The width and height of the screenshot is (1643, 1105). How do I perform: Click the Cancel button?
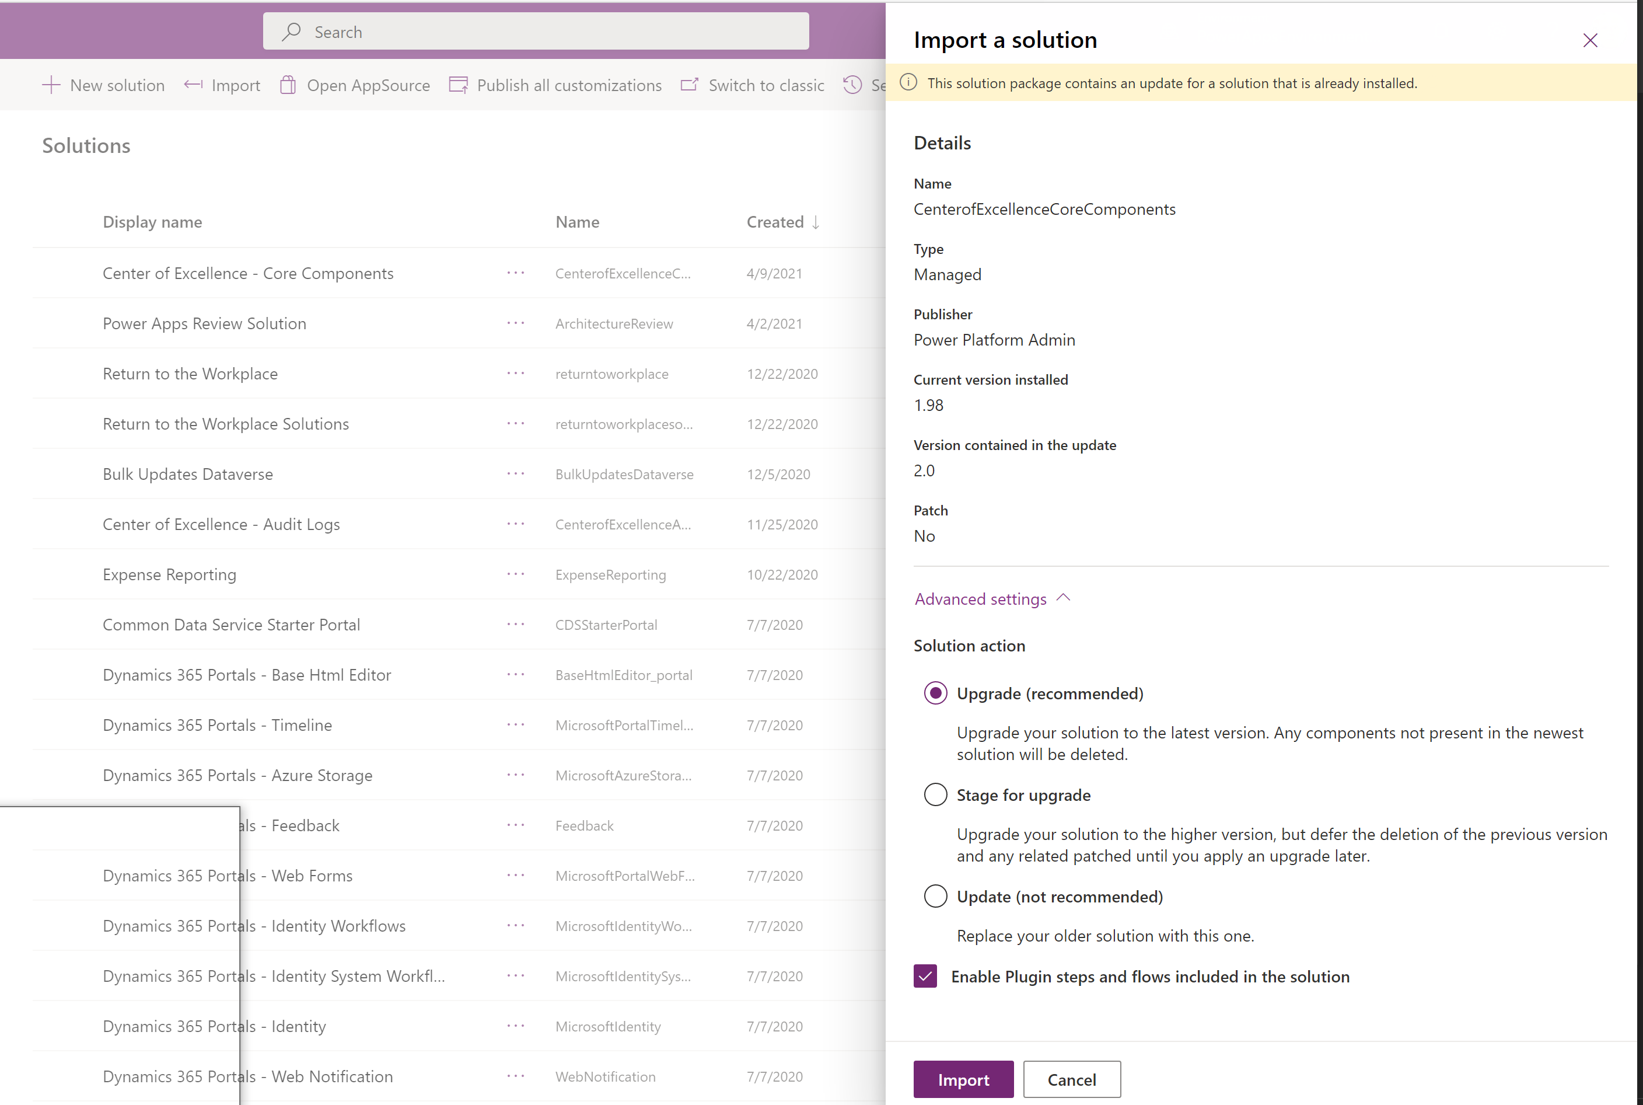pyautogui.click(x=1071, y=1079)
